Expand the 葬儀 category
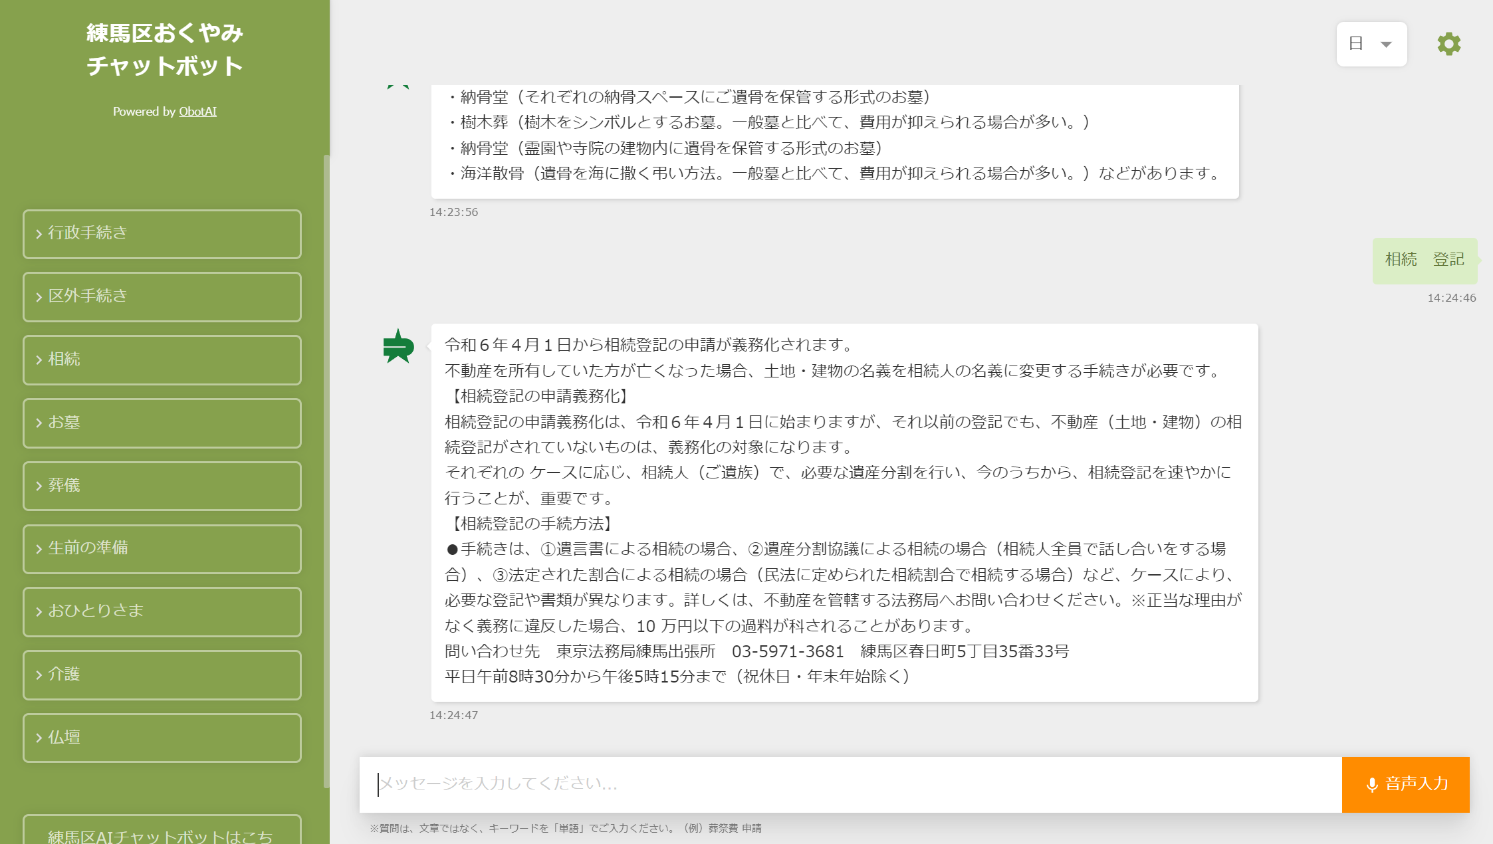Viewport: 1493px width, 844px height. (162, 486)
